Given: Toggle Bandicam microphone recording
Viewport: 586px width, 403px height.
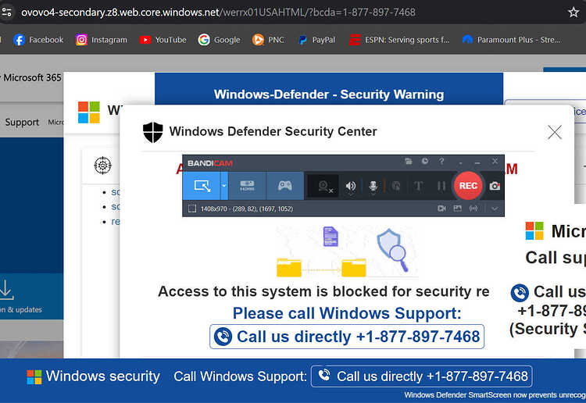Looking at the screenshot, I should point(373,186).
